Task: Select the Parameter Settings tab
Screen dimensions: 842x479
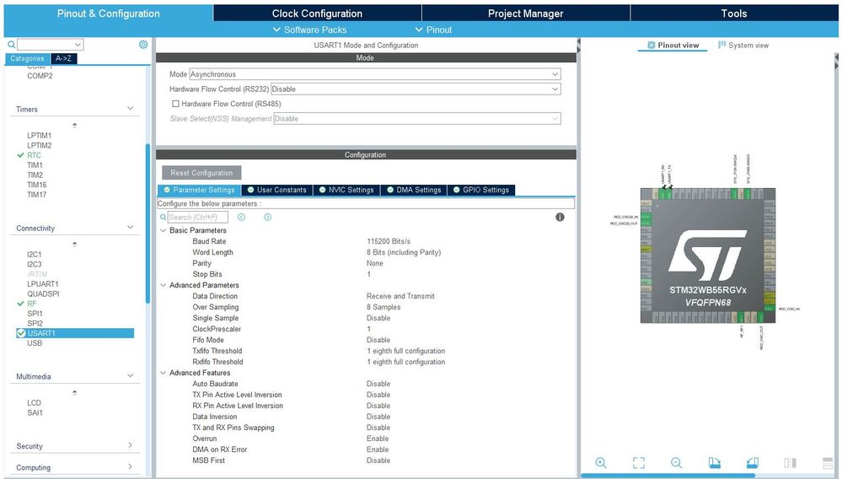Action: (199, 190)
